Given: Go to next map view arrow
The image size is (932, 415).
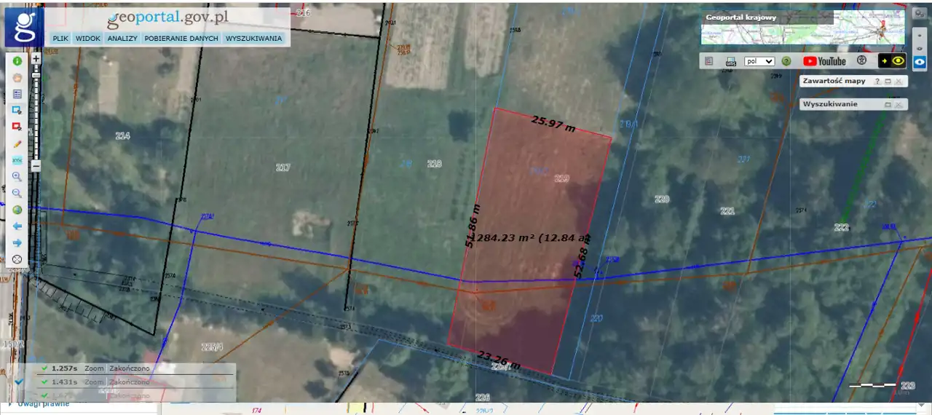Looking at the screenshot, I should pos(17,242).
